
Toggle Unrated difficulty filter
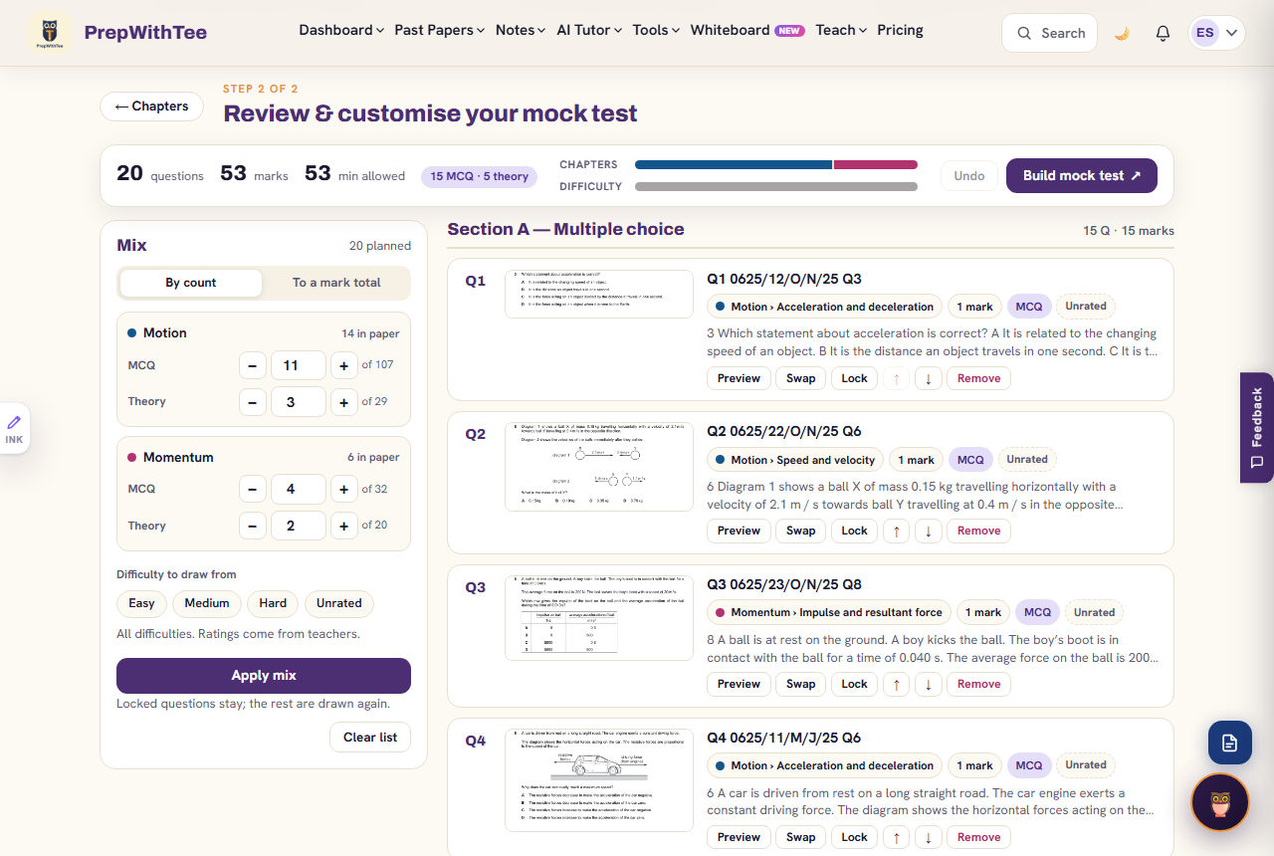[x=339, y=603]
